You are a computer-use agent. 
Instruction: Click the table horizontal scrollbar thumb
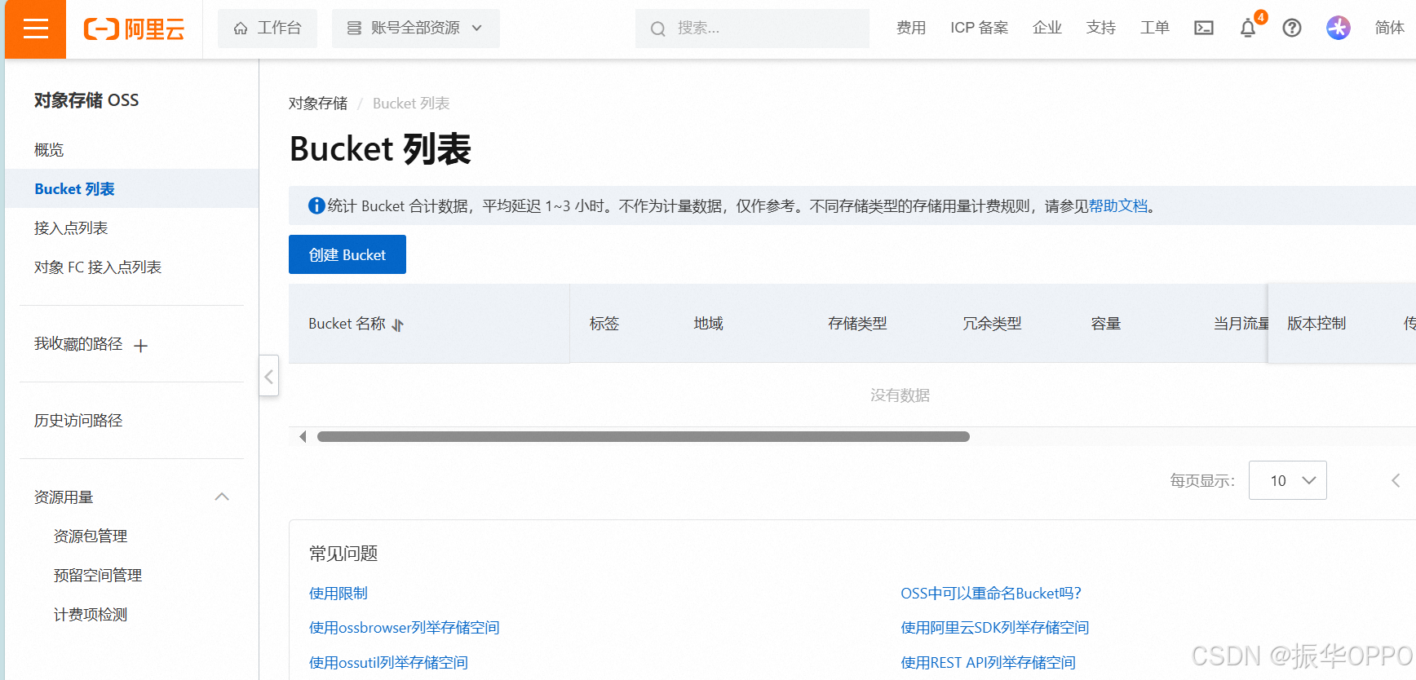coord(644,437)
